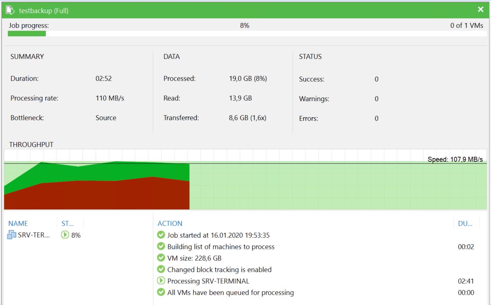491x305 pixels.
Task: Sort by the NAME column header
Action: (x=18, y=224)
